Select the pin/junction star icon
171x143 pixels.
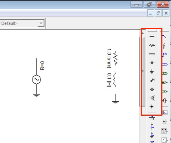[x=152, y=106]
